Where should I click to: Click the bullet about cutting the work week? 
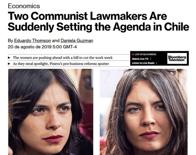(x=63, y=57)
